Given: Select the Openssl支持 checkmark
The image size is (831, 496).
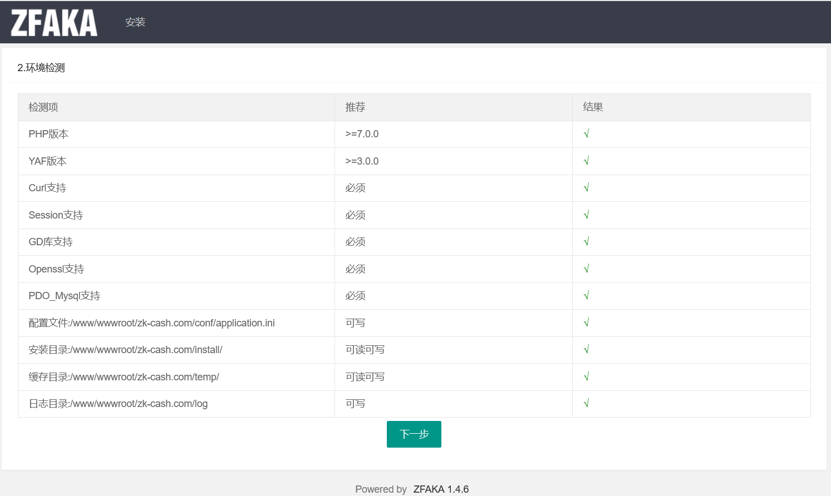Looking at the screenshot, I should click(x=586, y=269).
